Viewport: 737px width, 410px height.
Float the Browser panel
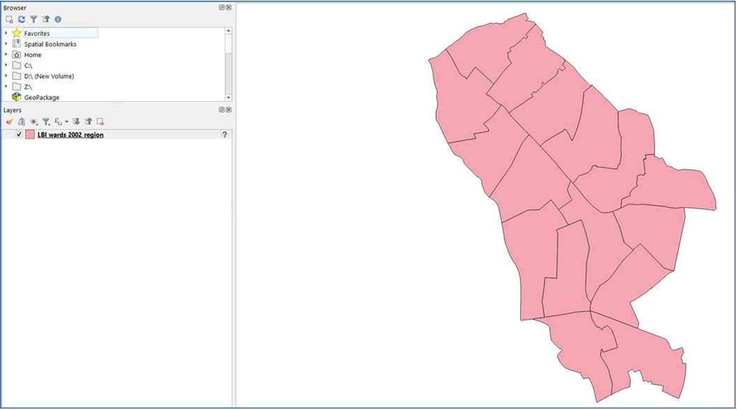click(x=222, y=8)
